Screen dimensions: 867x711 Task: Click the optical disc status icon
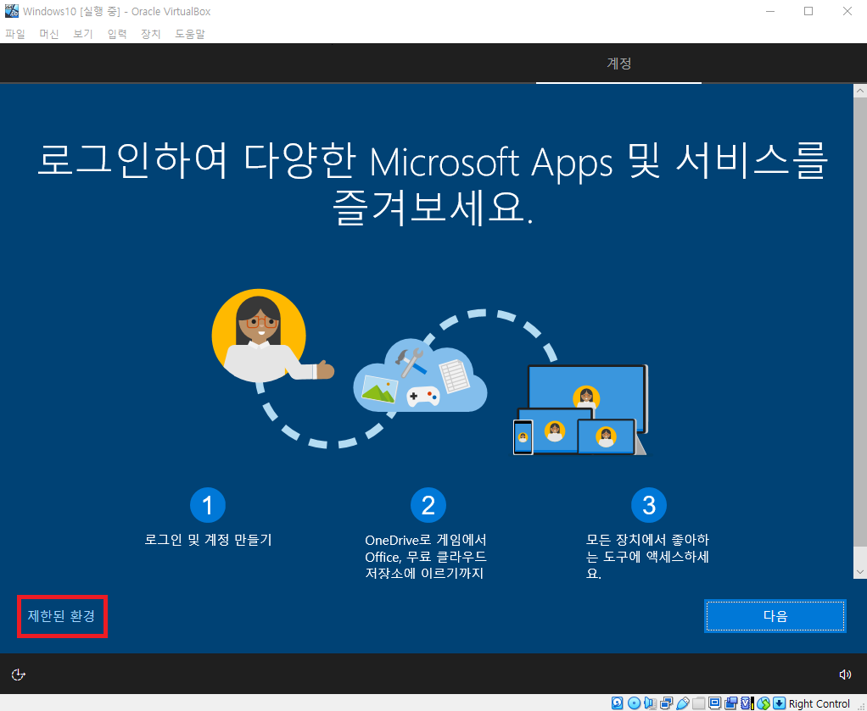[x=634, y=703]
